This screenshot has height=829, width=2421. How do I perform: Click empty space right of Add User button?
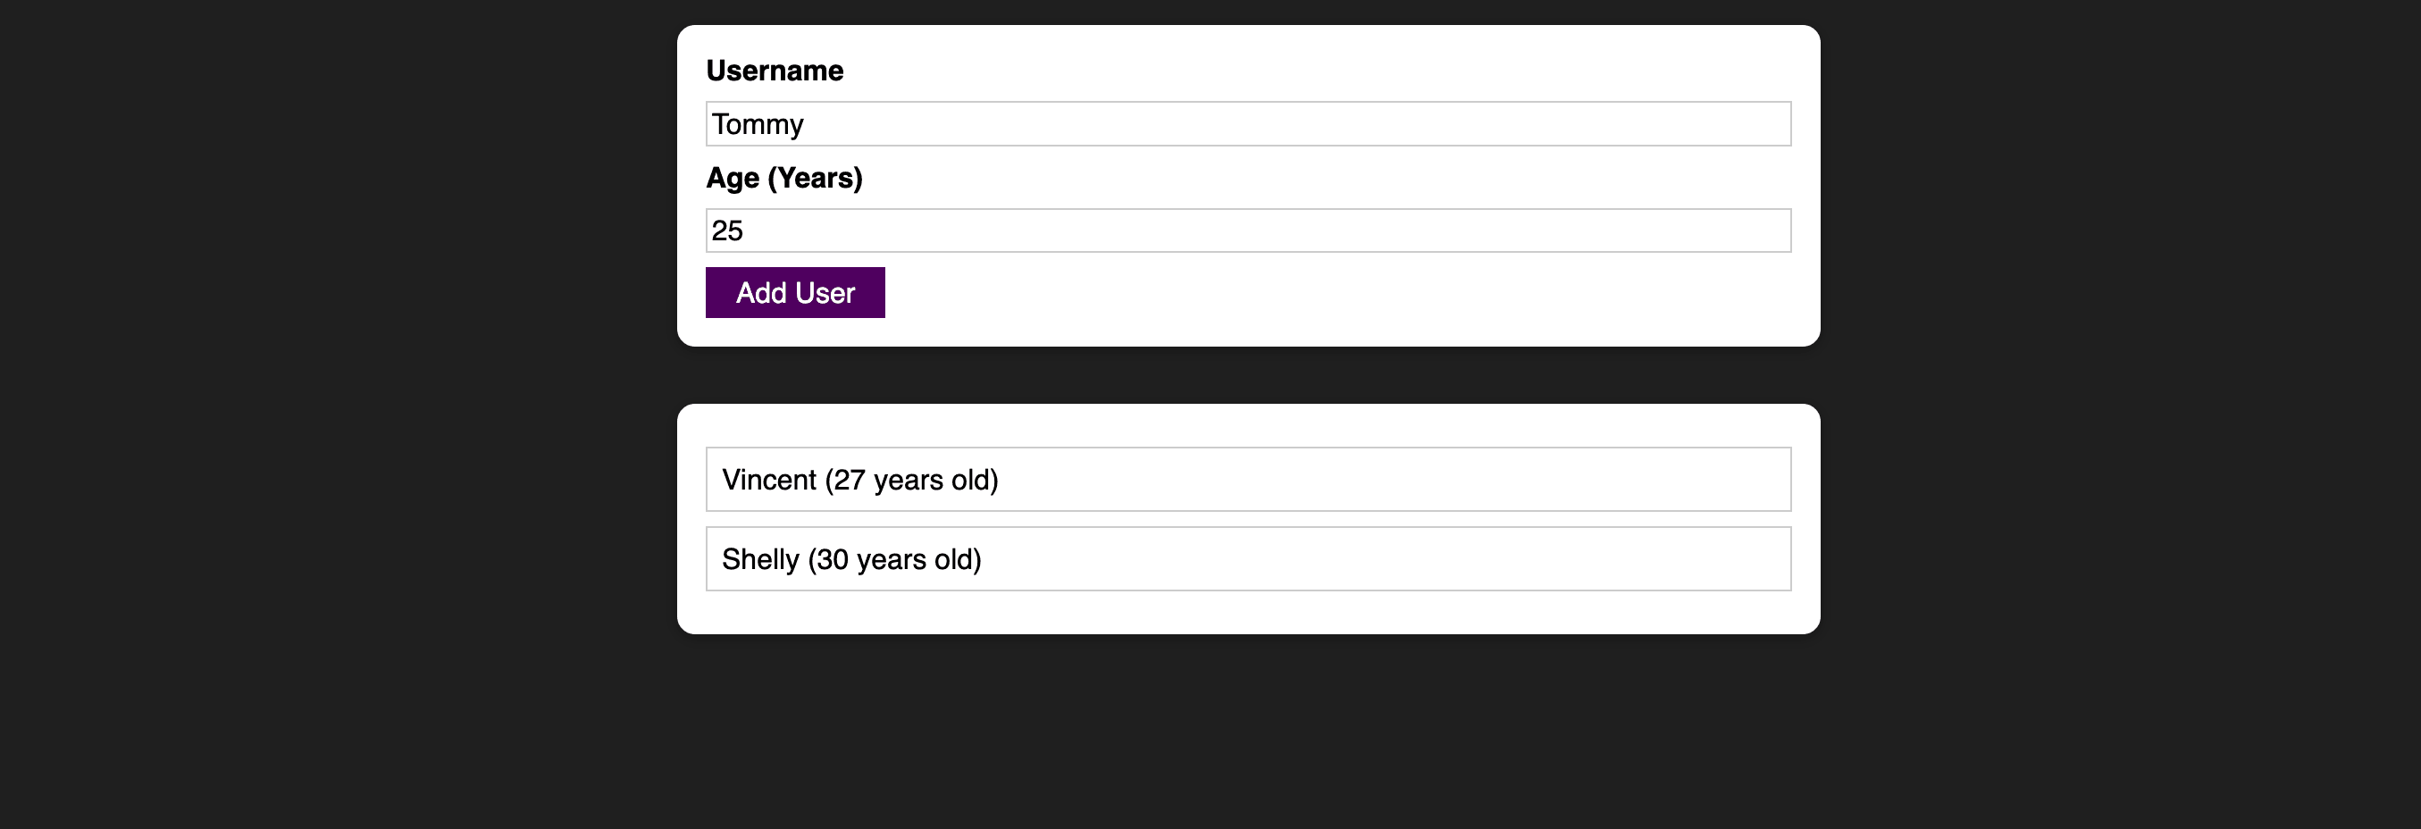pyautogui.click(x=1316, y=292)
